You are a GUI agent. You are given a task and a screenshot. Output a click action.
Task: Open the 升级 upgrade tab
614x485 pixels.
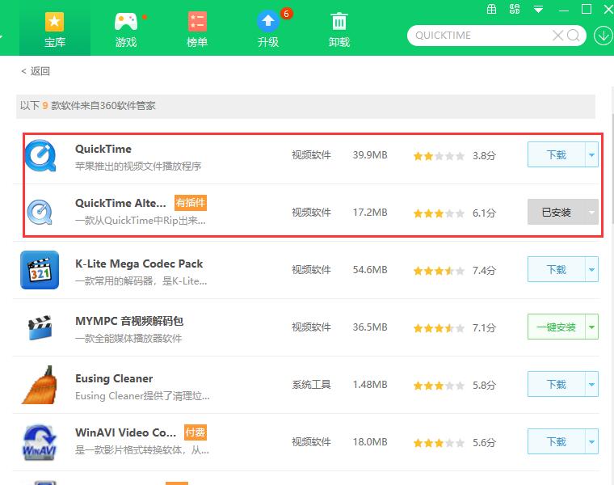click(268, 29)
